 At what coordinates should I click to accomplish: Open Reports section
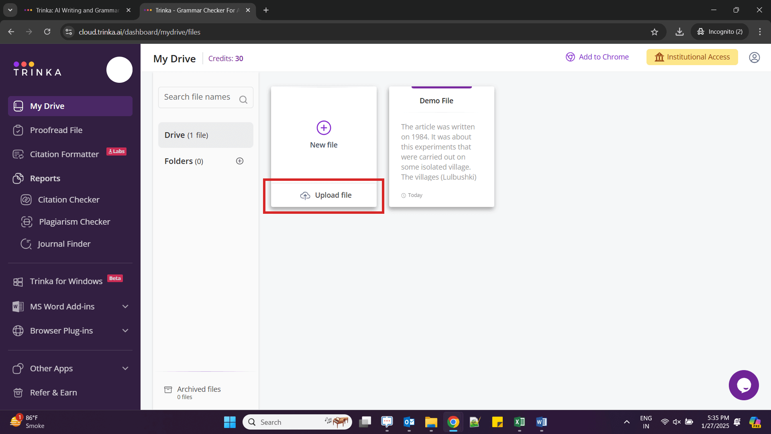click(x=45, y=178)
